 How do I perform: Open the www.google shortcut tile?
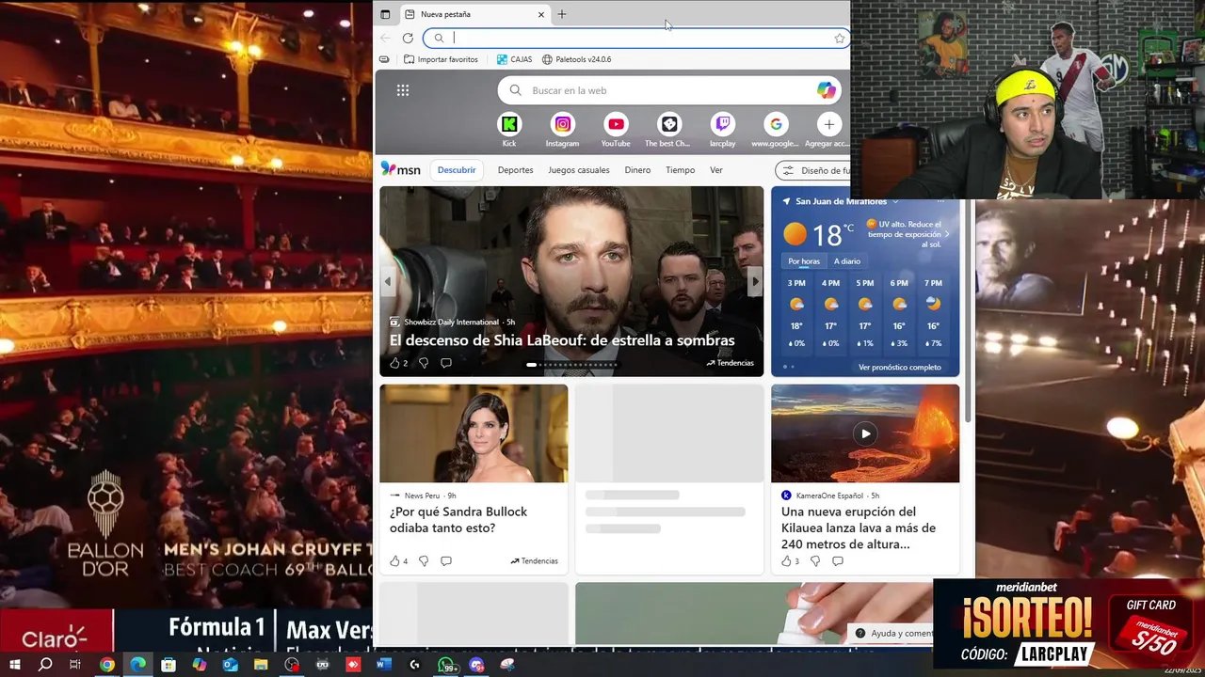(776, 130)
